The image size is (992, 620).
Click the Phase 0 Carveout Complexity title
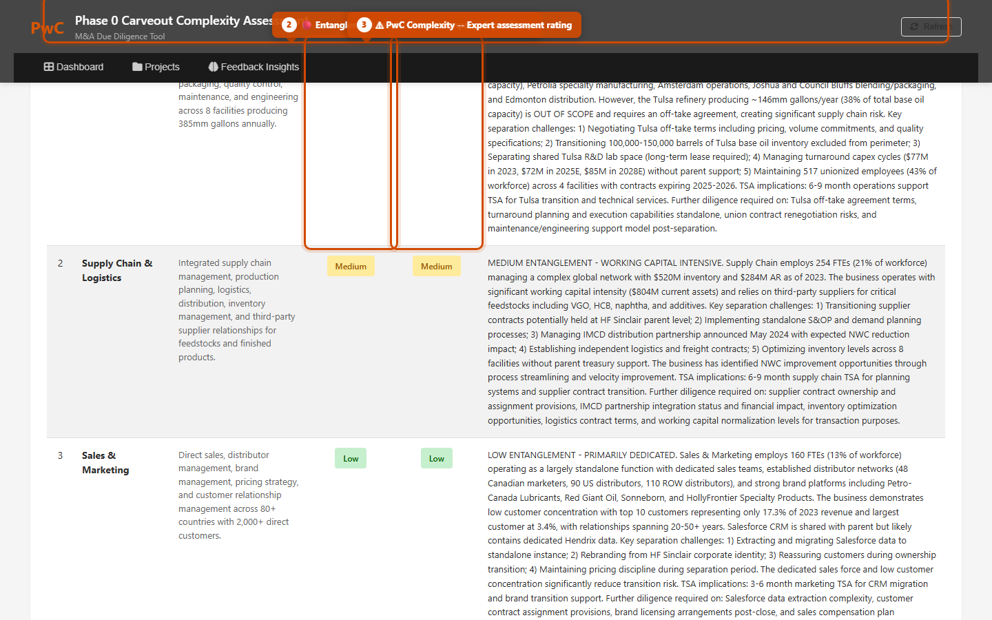tap(174, 21)
